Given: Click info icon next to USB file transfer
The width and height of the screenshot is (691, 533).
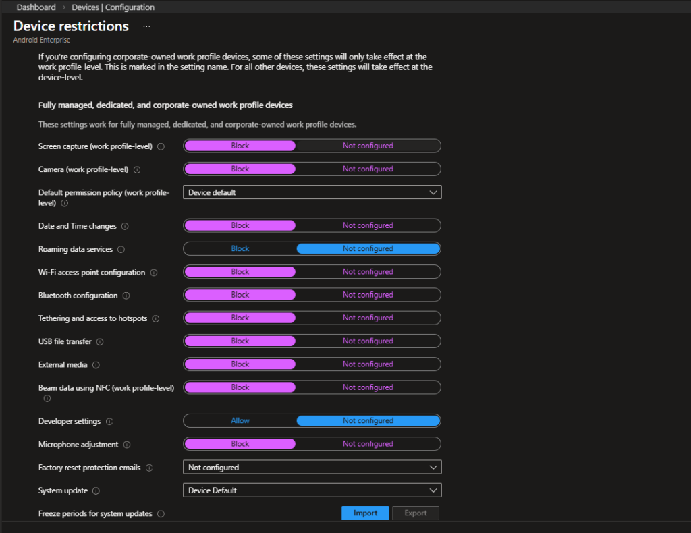Looking at the screenshot, I should [x=99, y=341].
